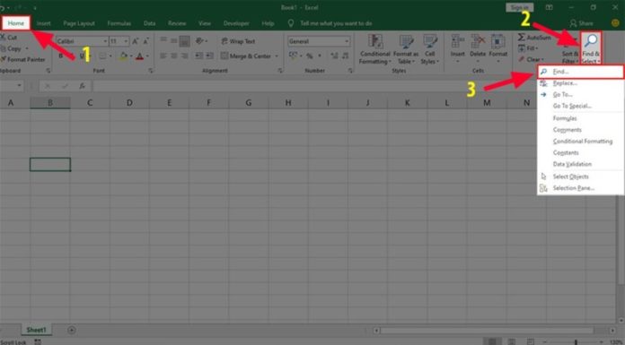Viewport: 625px width, 345px height.
Task: Click the Increase Indent icon
Action: [209, 56]
